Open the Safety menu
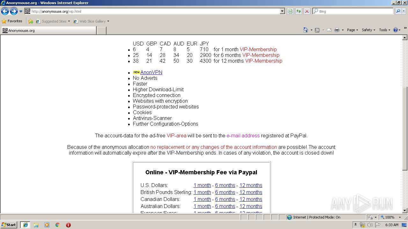This screenshot has width=408, height=229. point(368,30)
